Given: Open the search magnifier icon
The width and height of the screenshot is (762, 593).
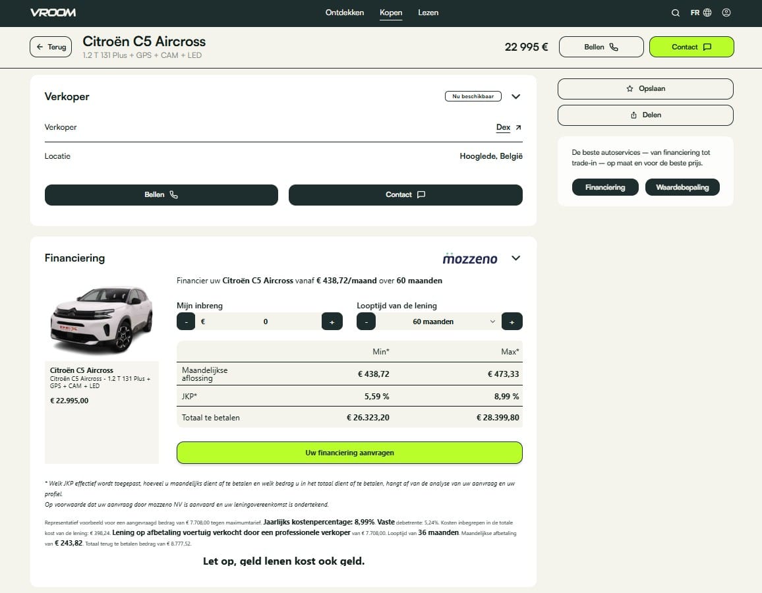Looking at the screenshot, I should (676, 13).
